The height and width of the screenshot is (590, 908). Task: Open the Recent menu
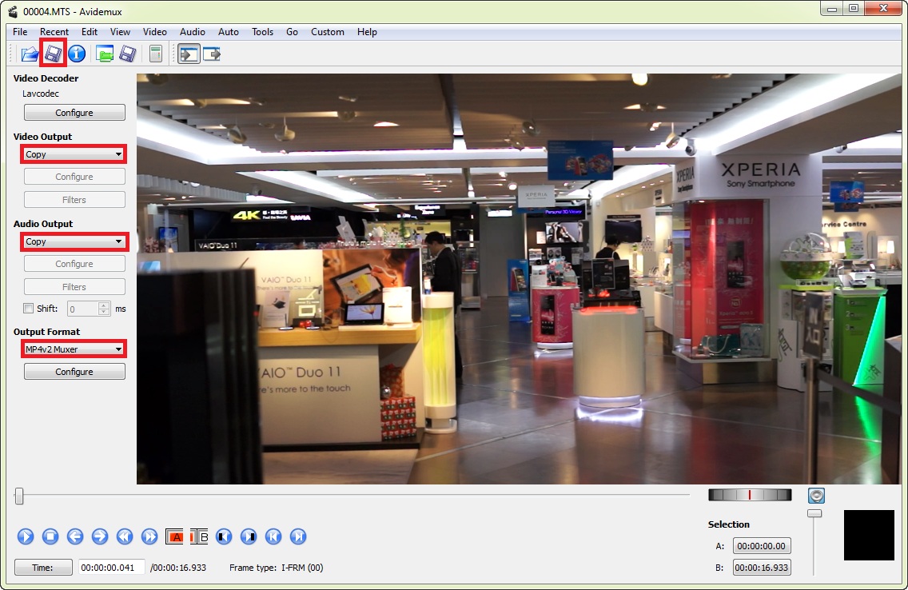54,32
